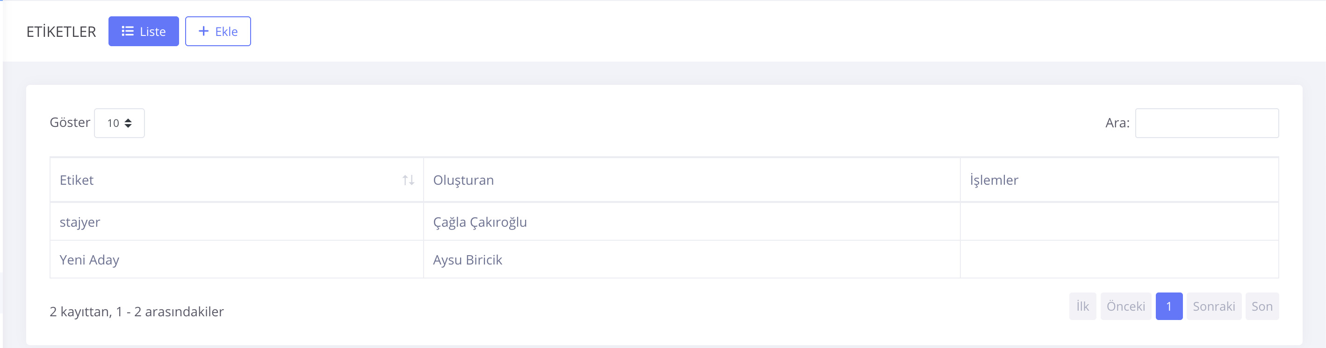Click the record count summary text

click(137, 312)
